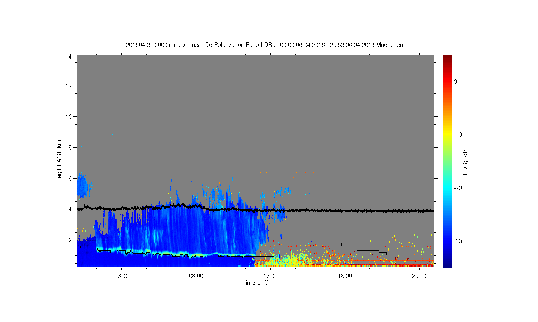The width and height of the screenshot is (538, 322).
Task: Select the 08:00 time tick label
Action: [x=196, y=276]
